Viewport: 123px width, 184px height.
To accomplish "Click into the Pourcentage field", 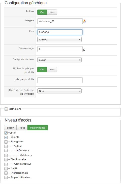I will point(60,49).
